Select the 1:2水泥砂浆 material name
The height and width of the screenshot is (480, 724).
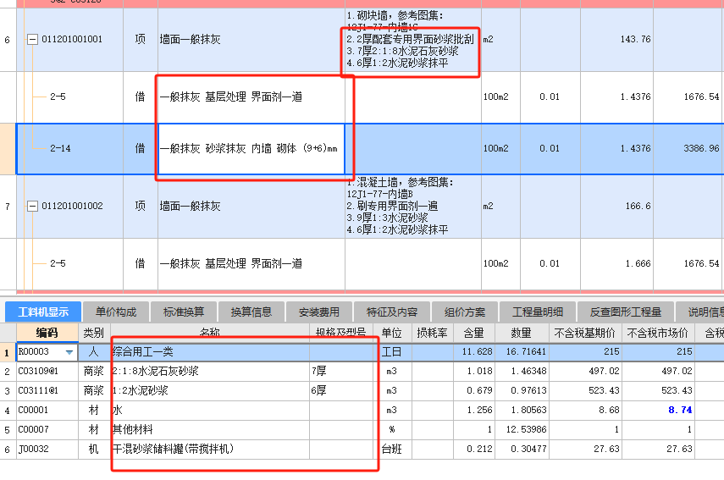pos(141,391)
